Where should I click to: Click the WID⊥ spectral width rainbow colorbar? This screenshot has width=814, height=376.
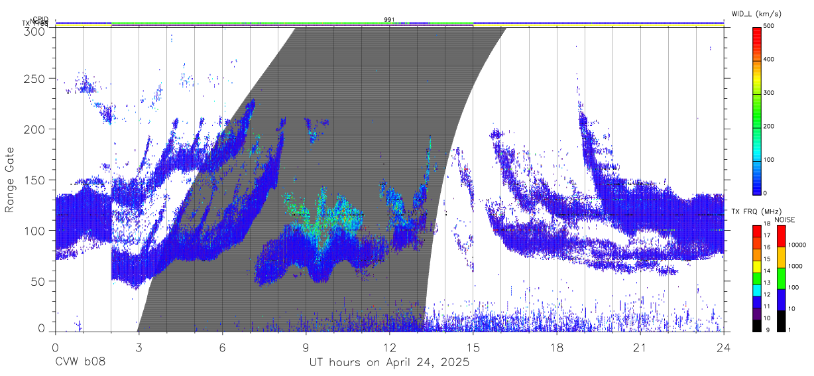point(756,110)
